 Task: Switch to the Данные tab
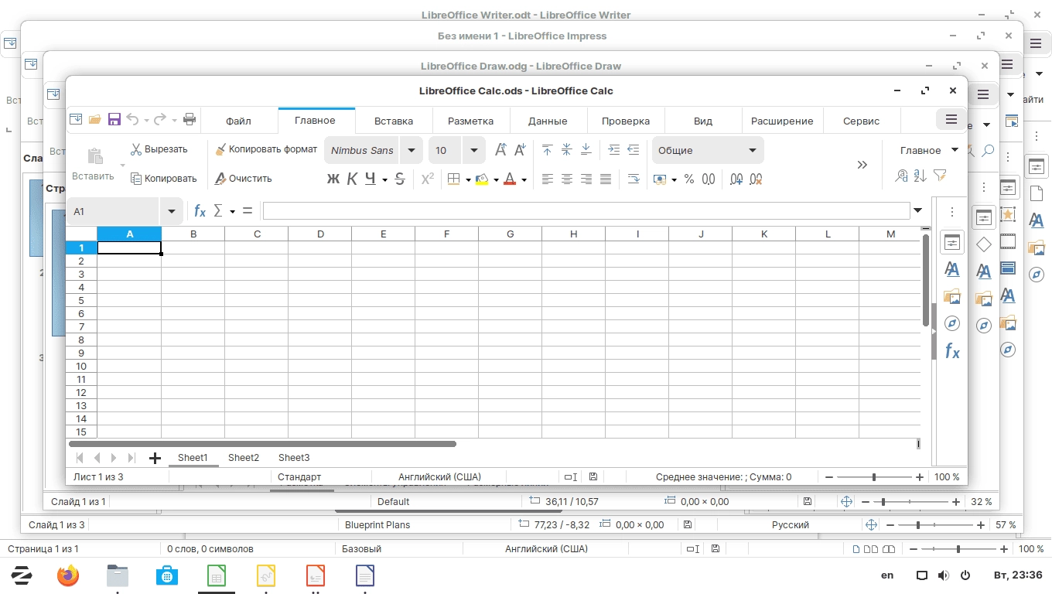click(x=548, y=121)
